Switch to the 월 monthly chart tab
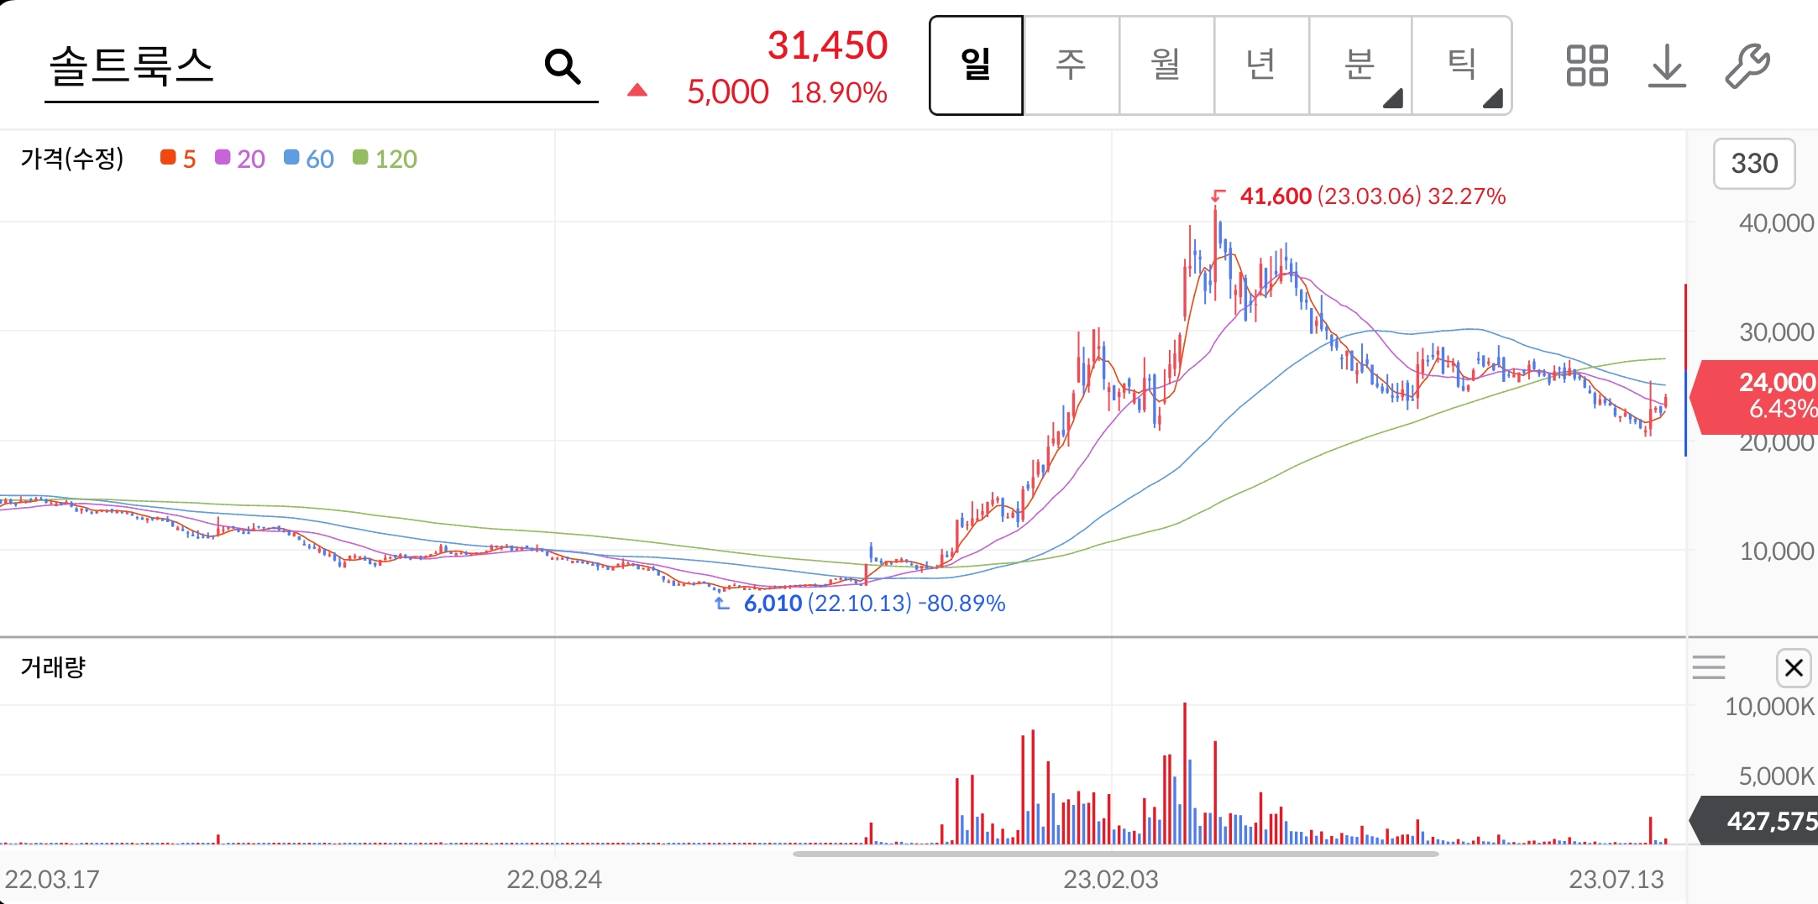 tap(1166, 65)
